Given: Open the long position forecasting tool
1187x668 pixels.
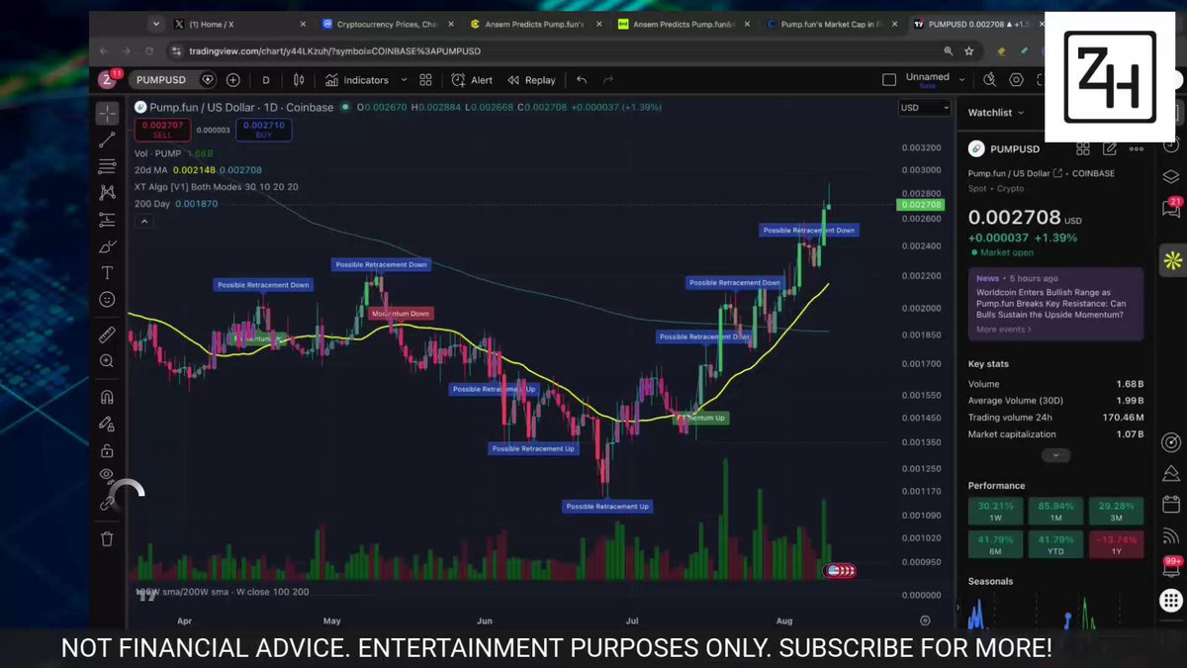Looking at the screenshot, I should [107, 220].
